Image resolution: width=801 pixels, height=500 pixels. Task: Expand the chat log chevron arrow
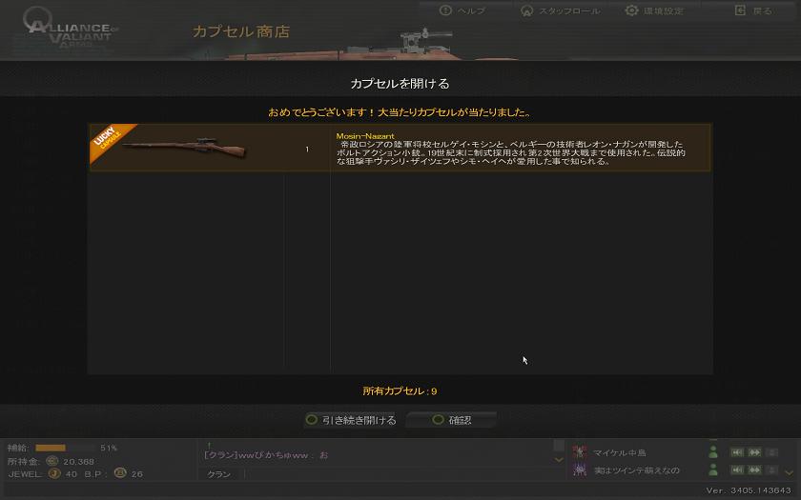(x=559, y=460)
